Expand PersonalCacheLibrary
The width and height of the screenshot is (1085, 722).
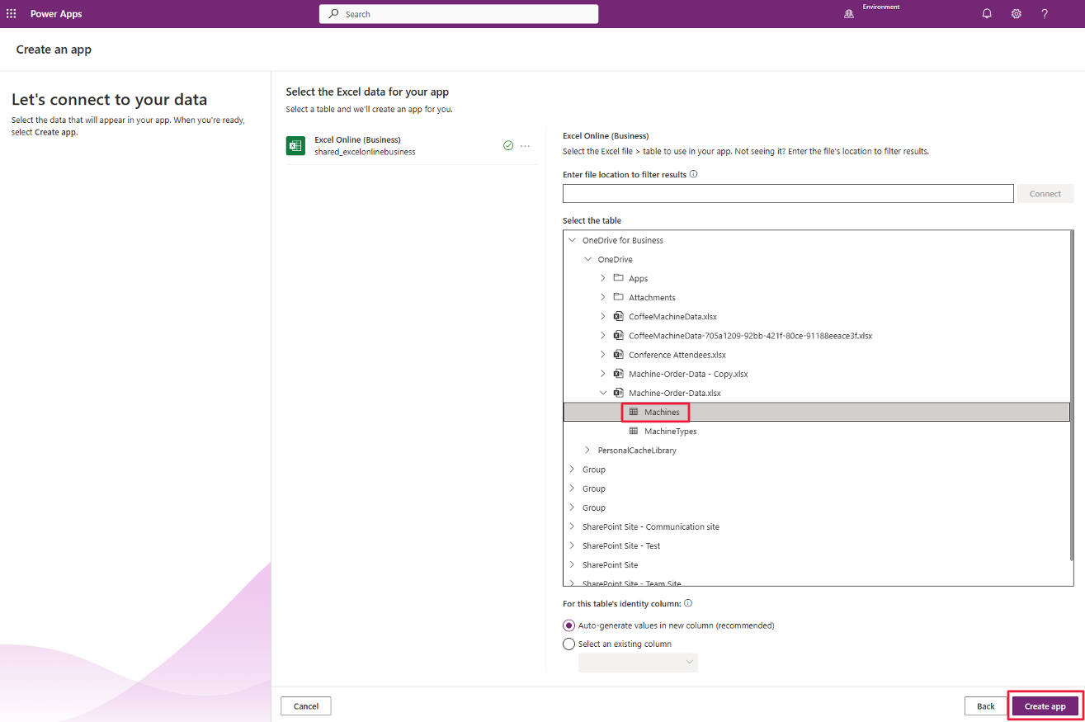(x=587, y=451)
